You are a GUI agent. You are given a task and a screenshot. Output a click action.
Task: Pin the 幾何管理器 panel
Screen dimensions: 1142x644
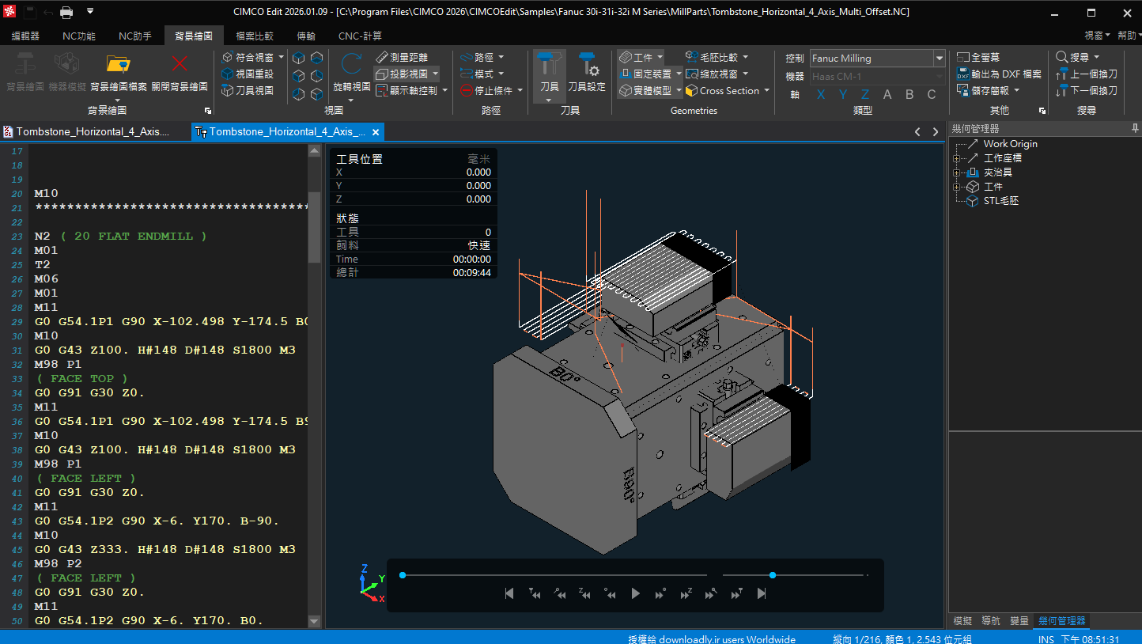coord(1135,128)
